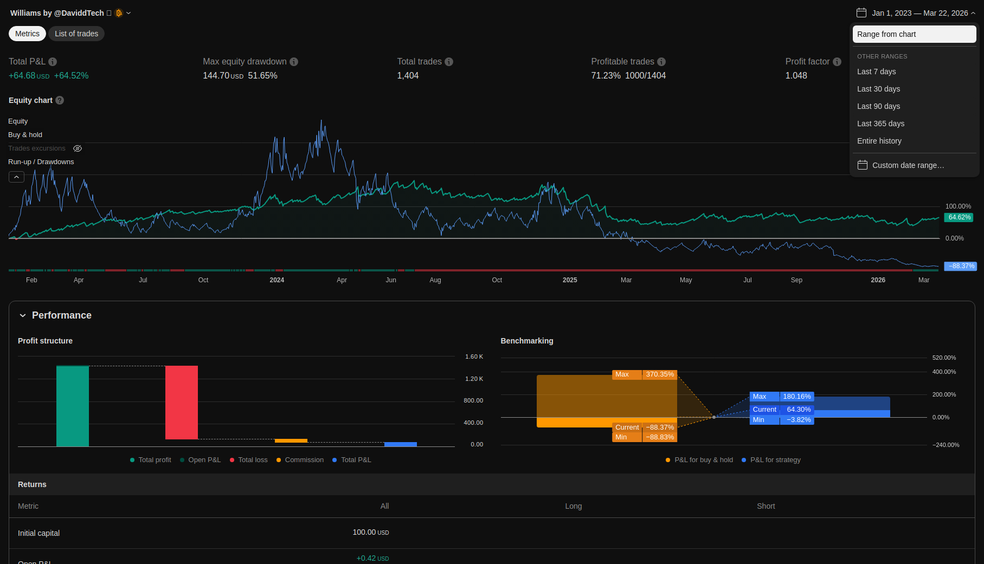
Task: Click the Total loss legend swatch
Action: click(232, 460)
